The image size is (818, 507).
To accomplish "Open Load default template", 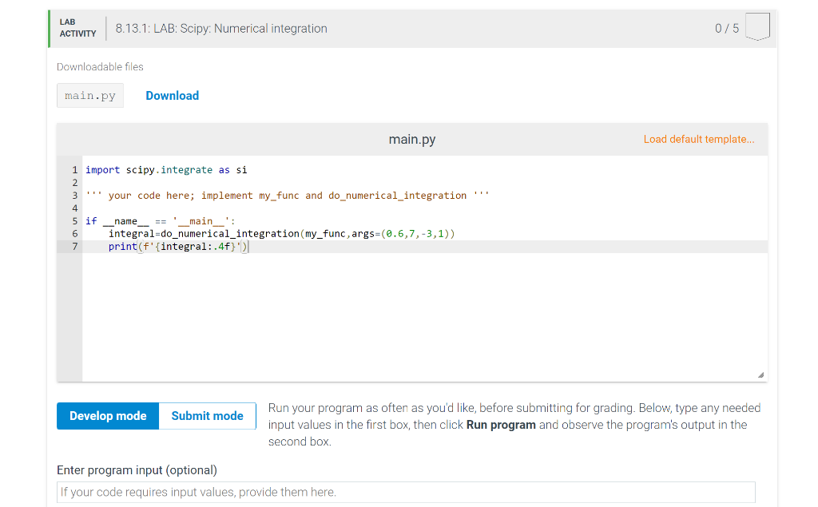I will [698, 139].
